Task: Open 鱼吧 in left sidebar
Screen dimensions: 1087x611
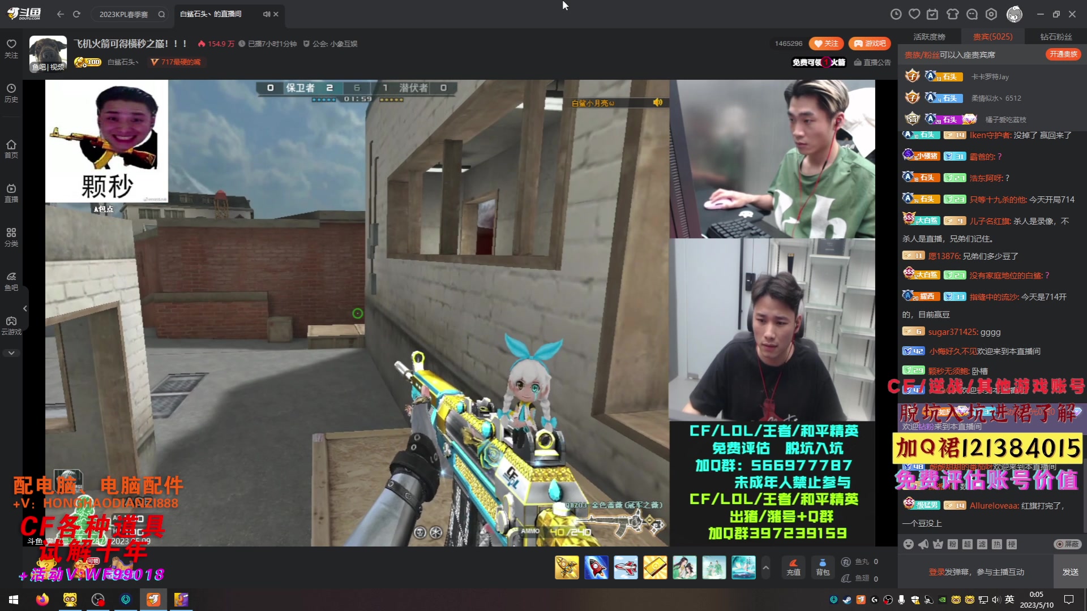Action: click(x=11, y=281)
